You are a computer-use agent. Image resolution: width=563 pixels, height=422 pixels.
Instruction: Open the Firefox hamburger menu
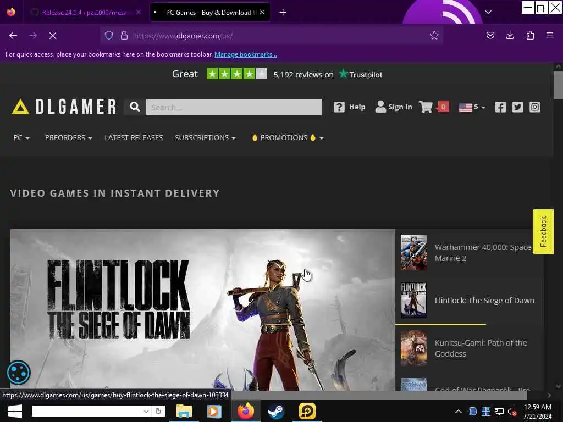[550, 36]
